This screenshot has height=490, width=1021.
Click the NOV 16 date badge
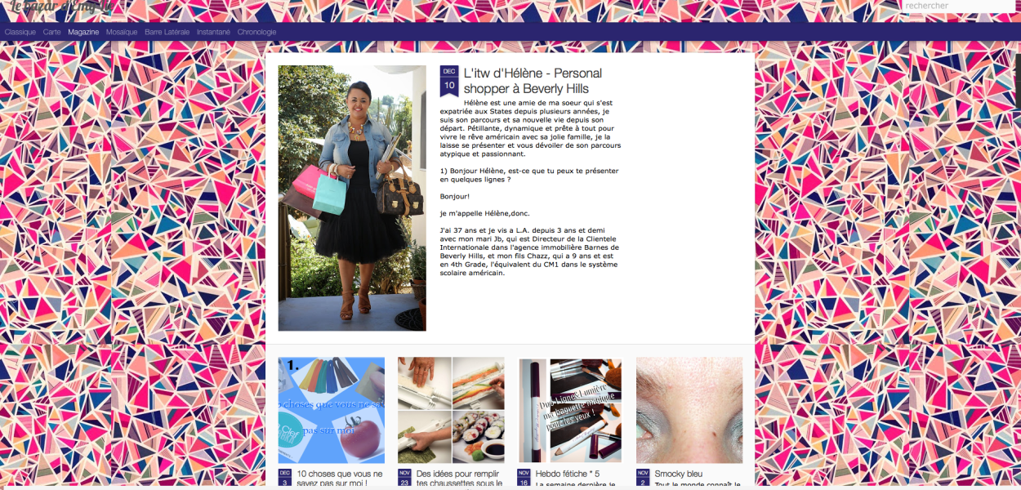(x=524, y=477)
